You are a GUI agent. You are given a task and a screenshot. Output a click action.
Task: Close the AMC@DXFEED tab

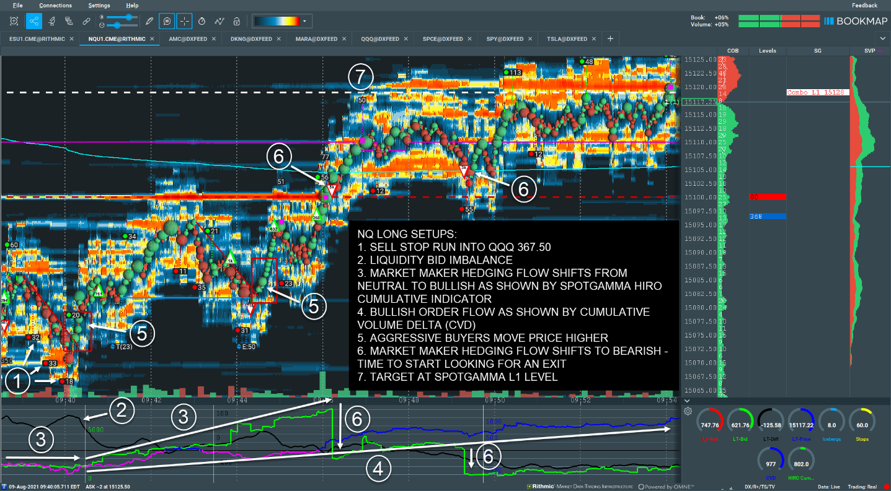214,39
